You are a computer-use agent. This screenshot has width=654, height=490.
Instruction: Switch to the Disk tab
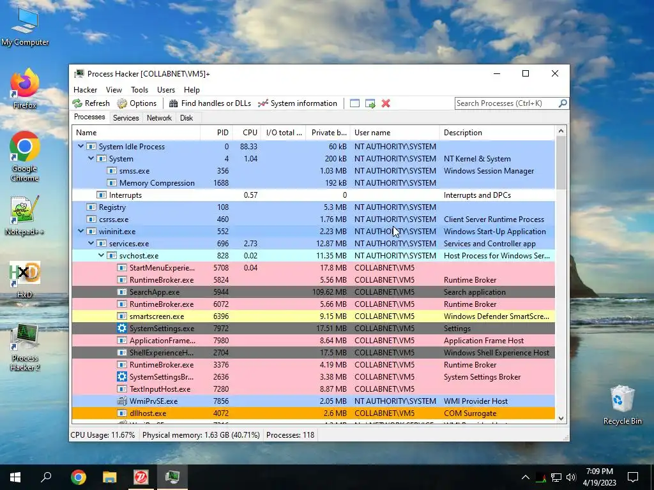(x=186, y=118)
